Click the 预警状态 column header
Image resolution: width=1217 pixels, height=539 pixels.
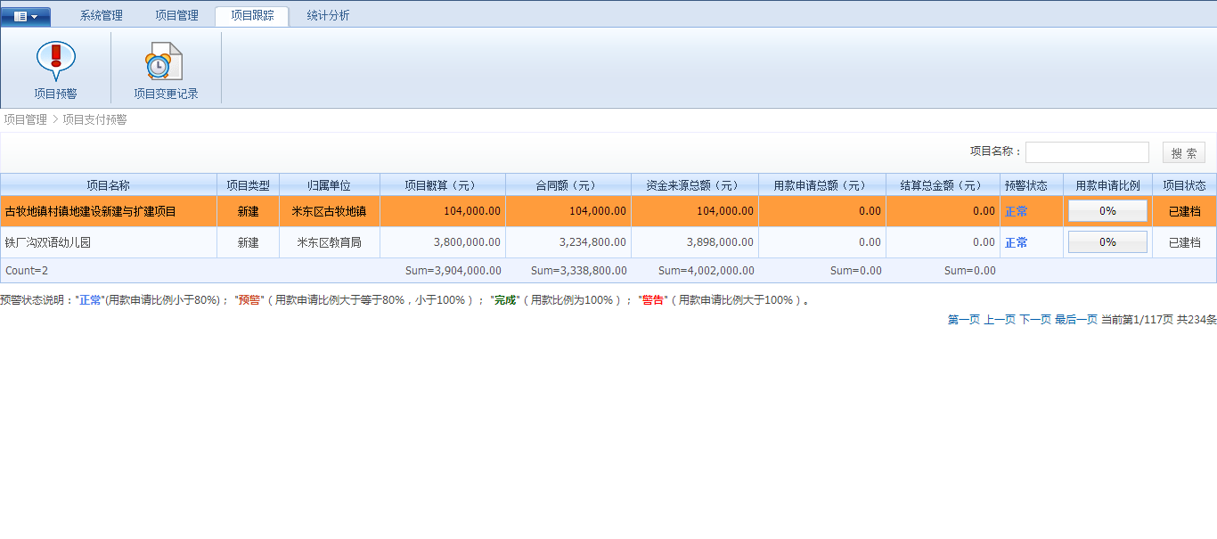pos(1031,185)
